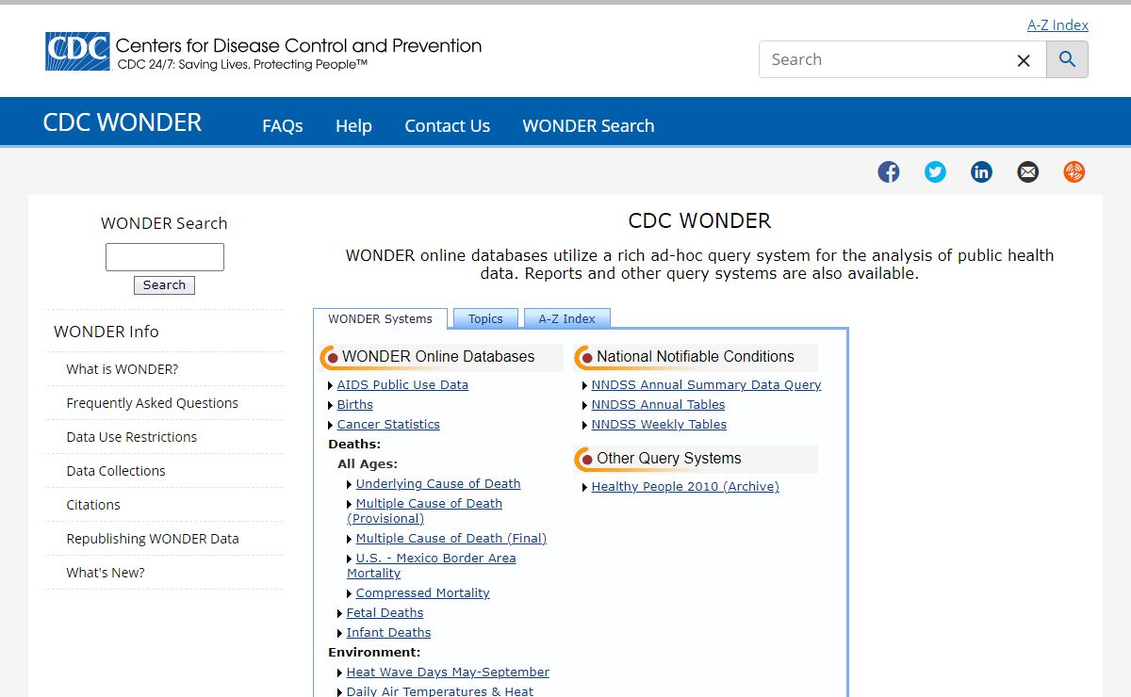Open Cancer Statistics link
Viewport: 1131px width, 697px height.
tap(388, 424)
